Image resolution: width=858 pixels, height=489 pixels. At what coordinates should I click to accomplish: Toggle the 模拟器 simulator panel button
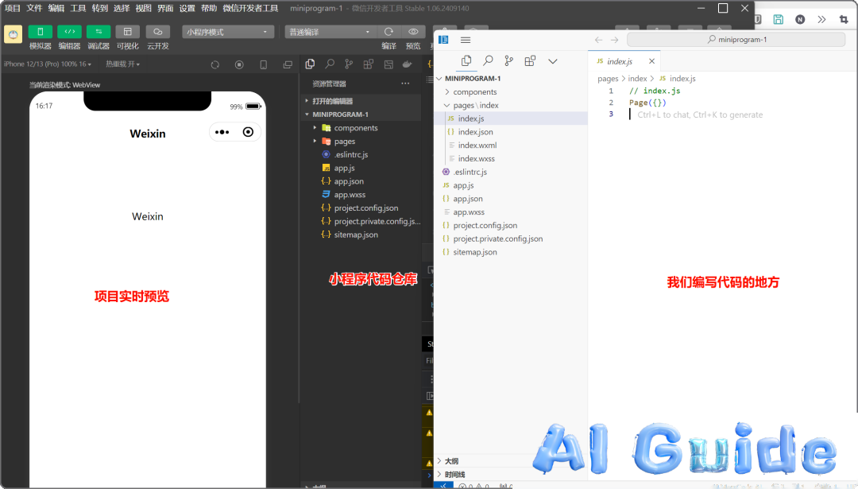[x=40, y=32]
